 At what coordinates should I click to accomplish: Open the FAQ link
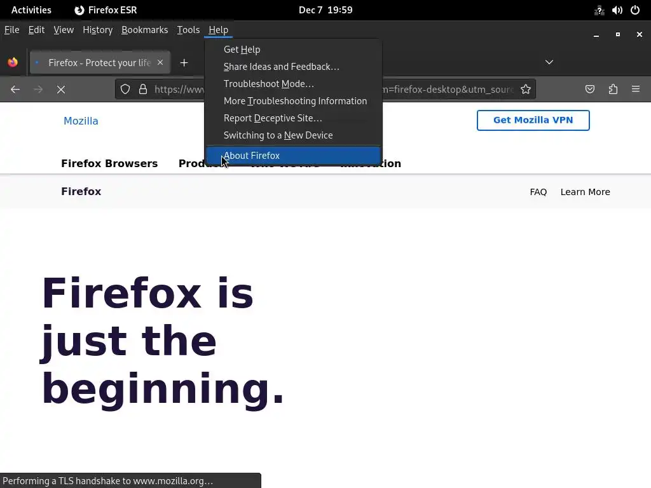[x=538, y=192]
